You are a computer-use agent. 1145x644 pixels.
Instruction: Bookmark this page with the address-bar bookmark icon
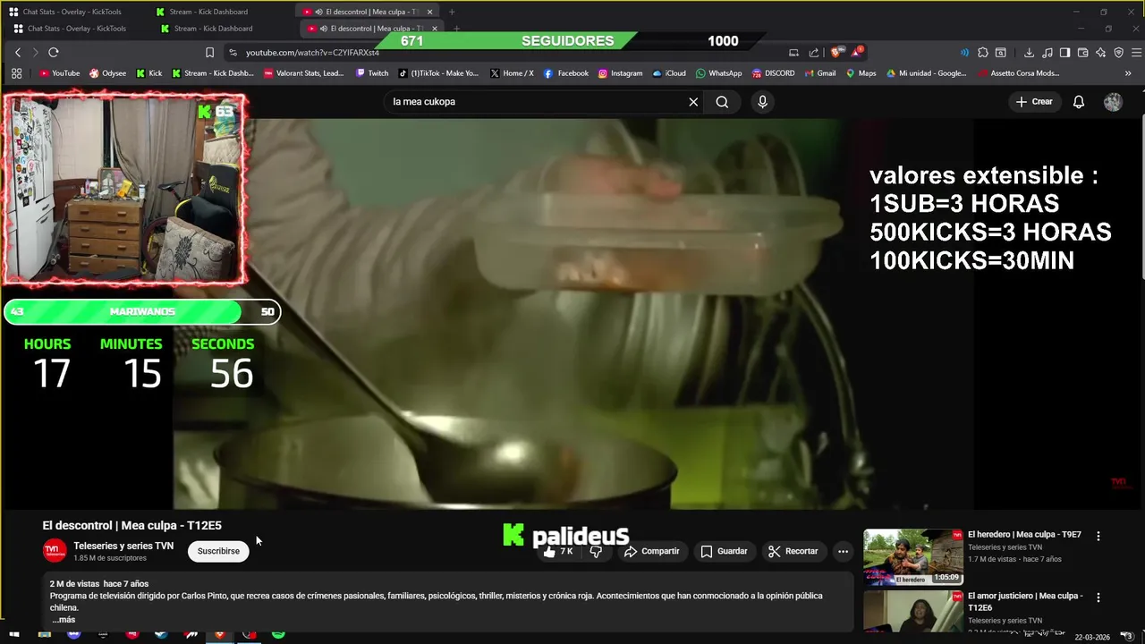209,53
